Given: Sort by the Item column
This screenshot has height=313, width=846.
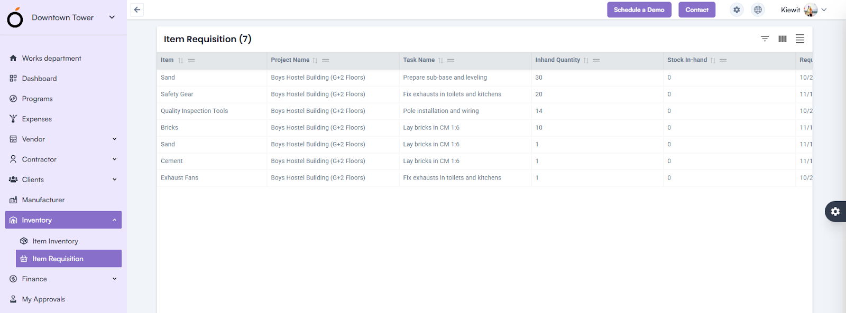Looking at the screenshot, I should point(180,60).
